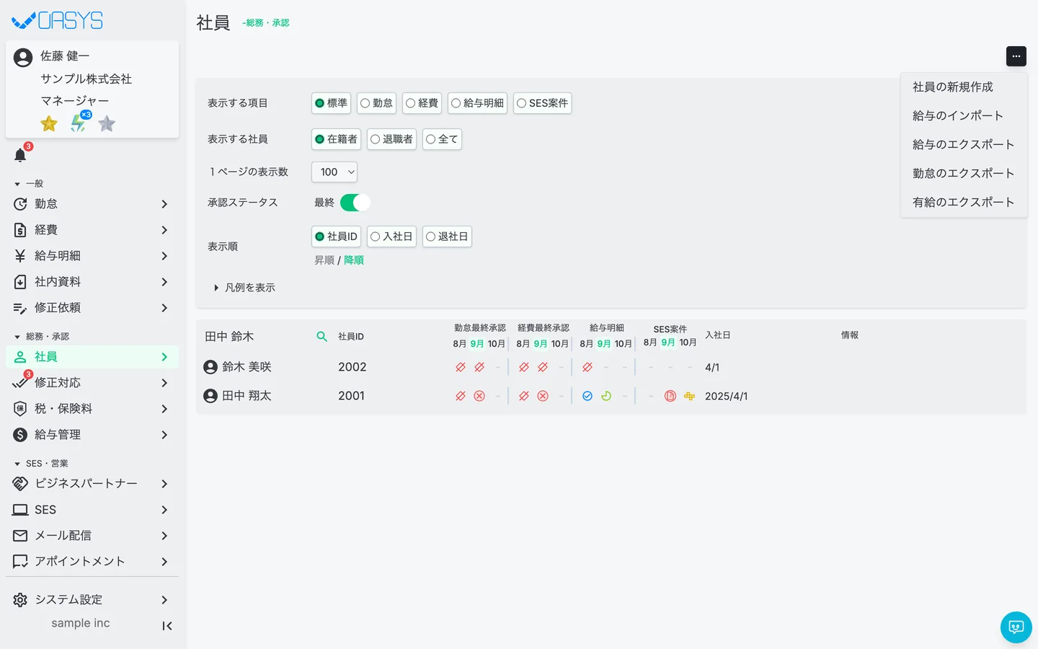Viewport: 1038px width, 649px height.
Task: Click the gray star badge icon
Action: [107, 124]
